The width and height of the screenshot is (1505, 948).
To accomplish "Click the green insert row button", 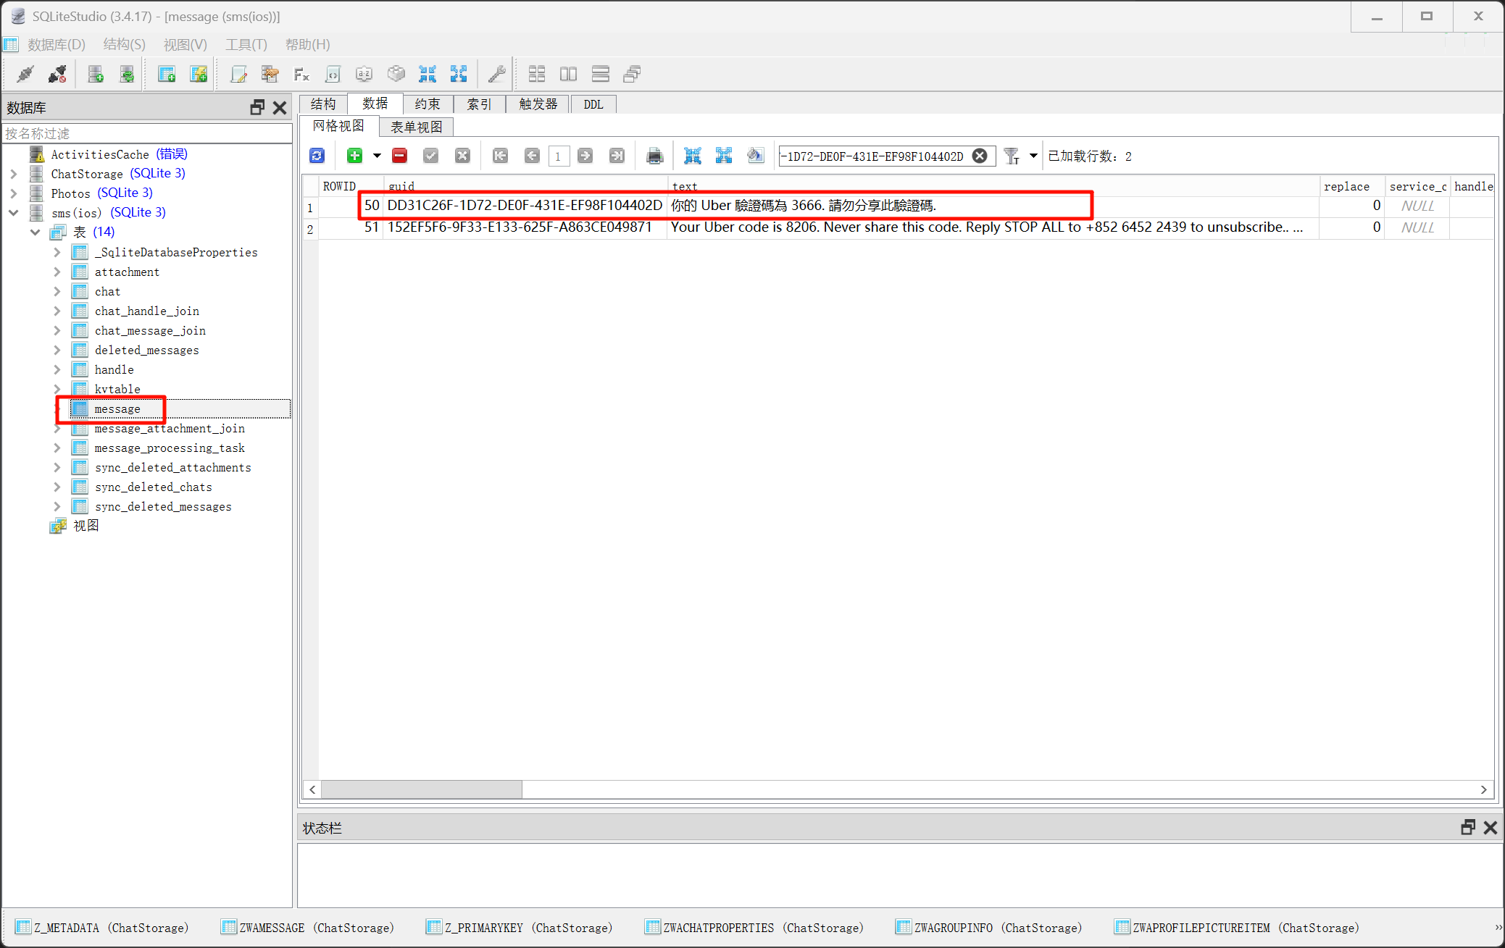I will point(354,156).
